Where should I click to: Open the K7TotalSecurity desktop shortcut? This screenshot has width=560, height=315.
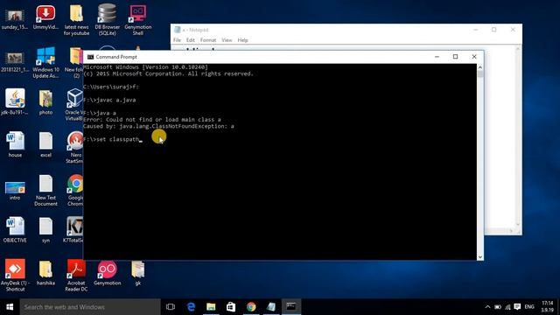tap(74, 229)
